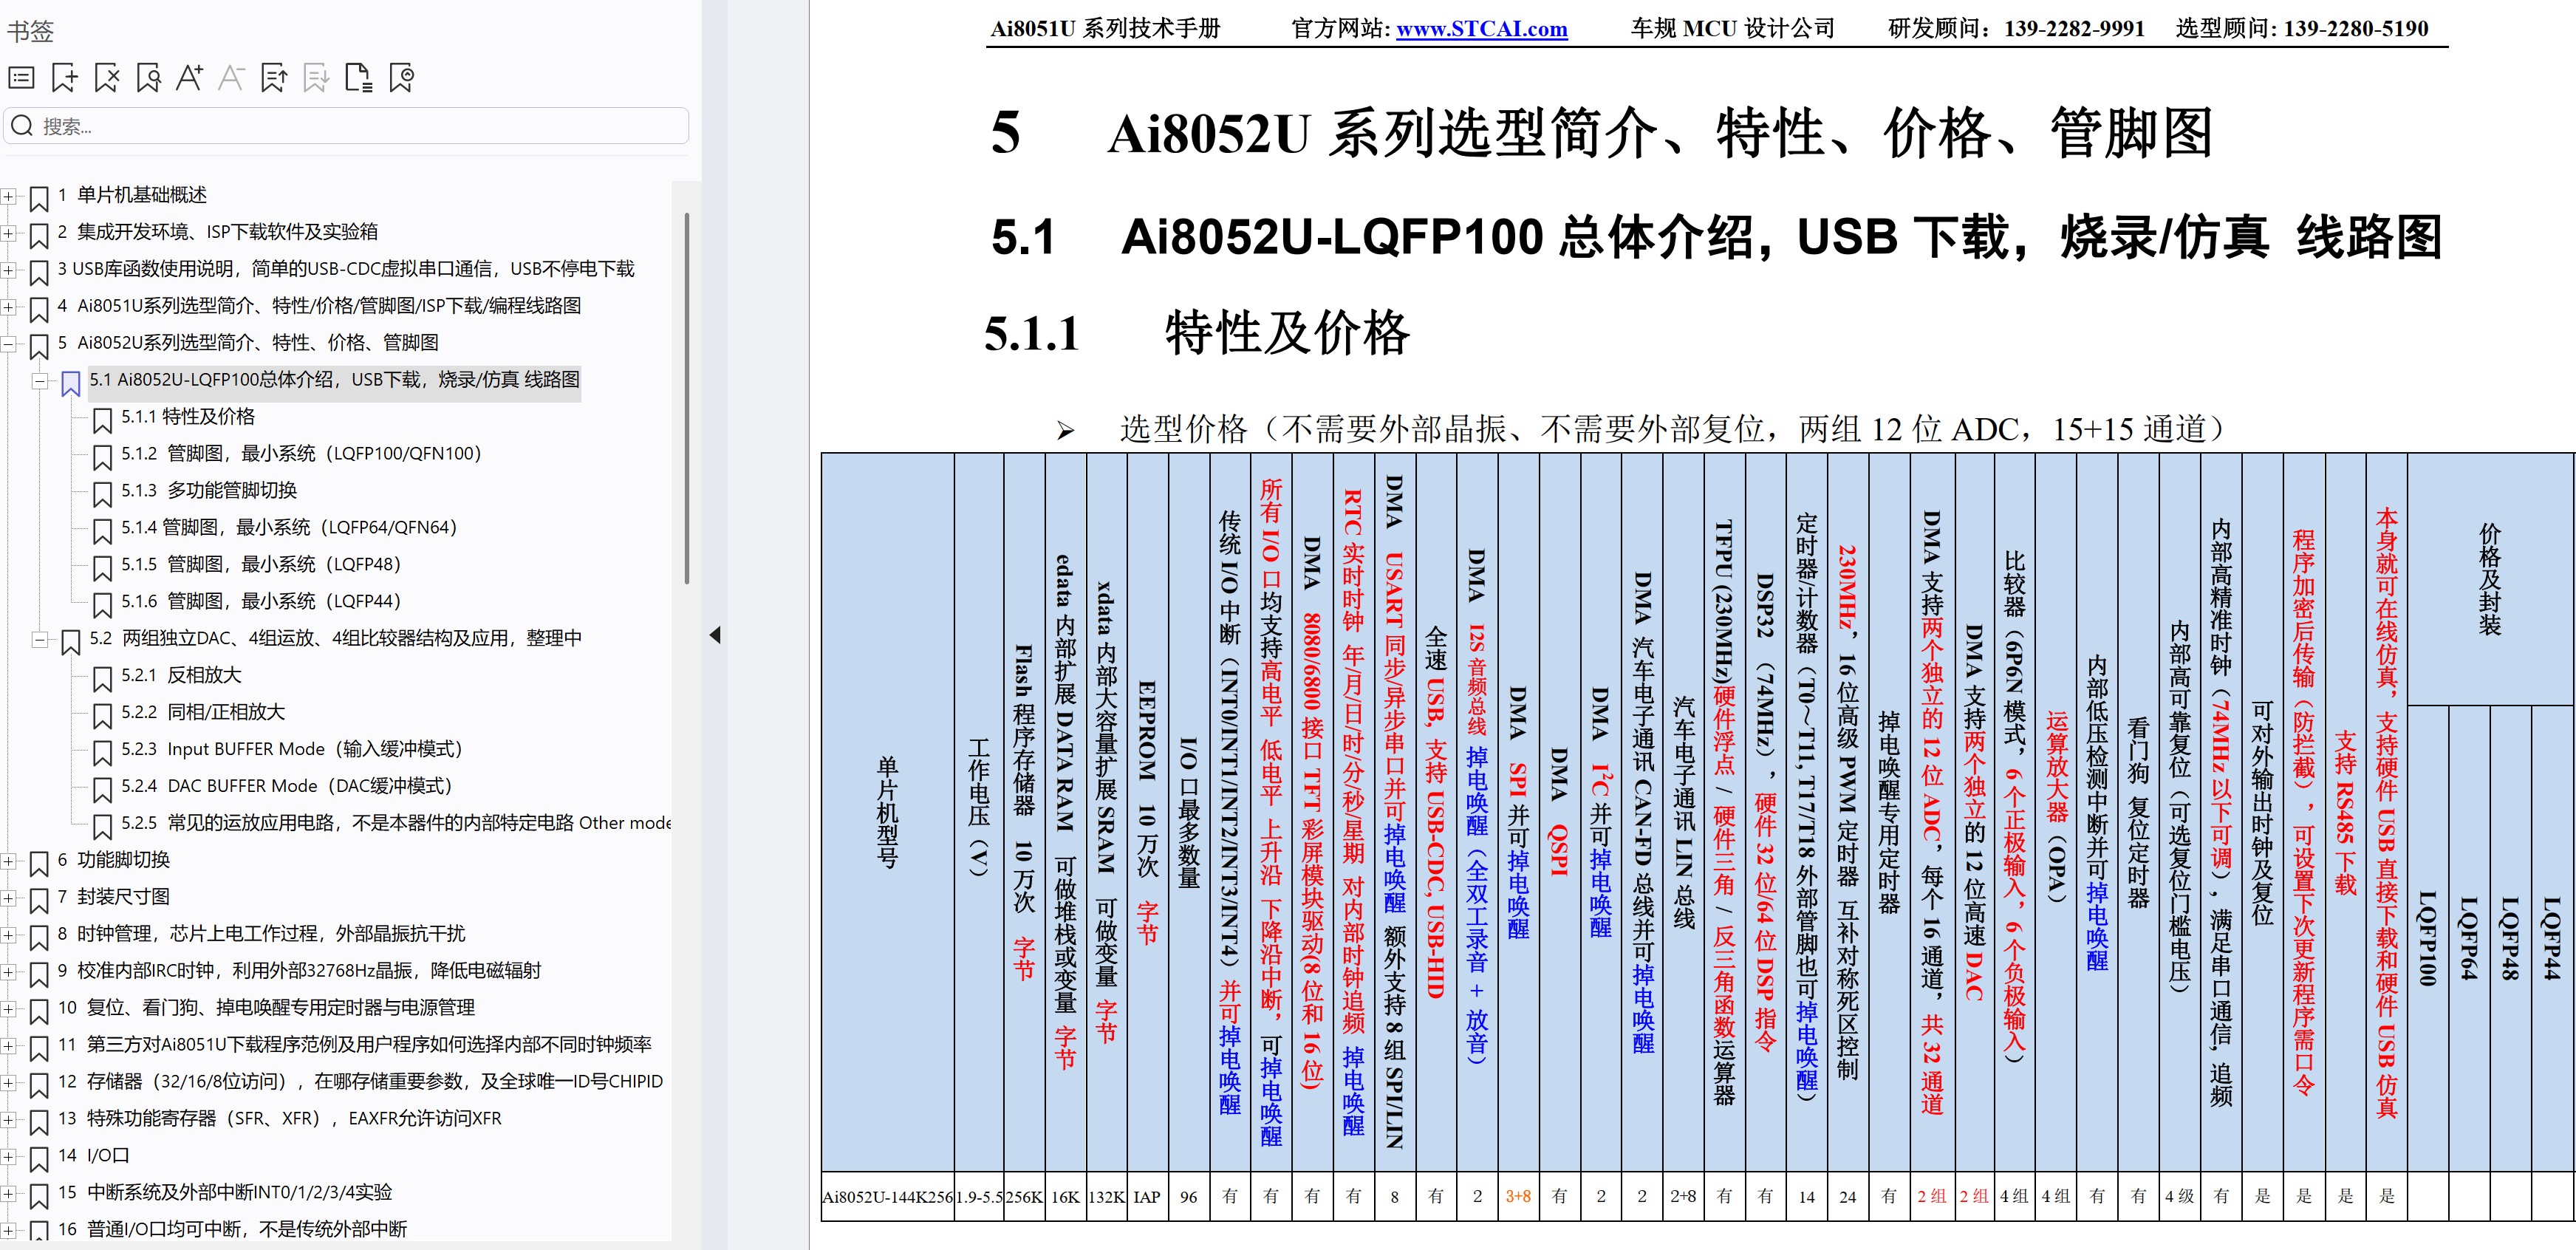Increase bookmark text size with A+ icon

pyautogui.click(x=190, y=77)
